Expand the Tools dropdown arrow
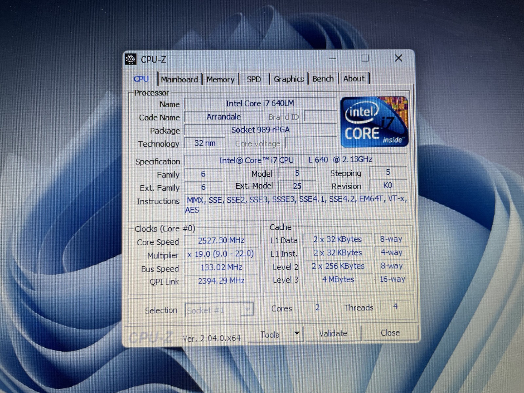Viewport: 524px width, 393px height. pyautogui.click(x=297, y=334)
